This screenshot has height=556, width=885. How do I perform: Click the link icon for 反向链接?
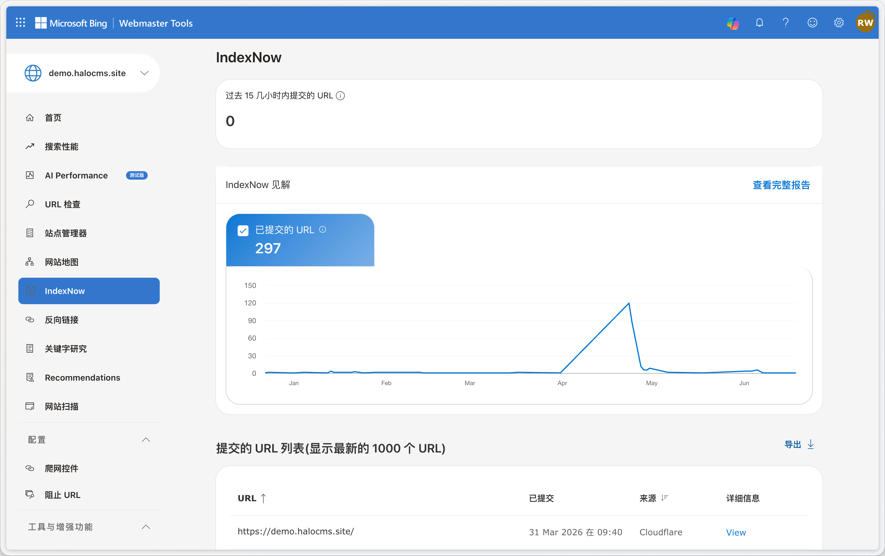pyautogui.click(x=30, y=320)
